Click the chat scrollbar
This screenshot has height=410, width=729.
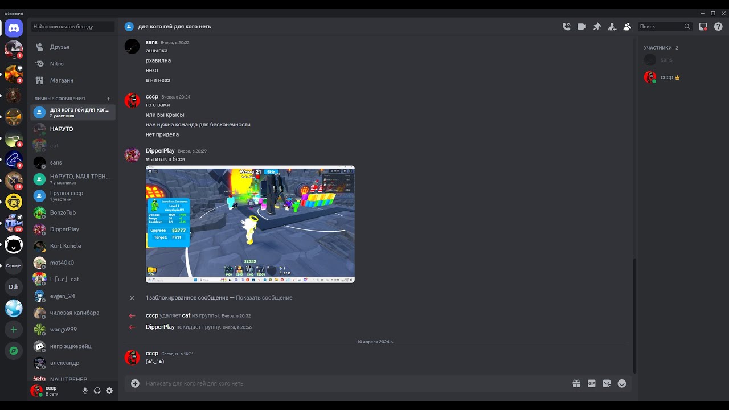(634, 316)
